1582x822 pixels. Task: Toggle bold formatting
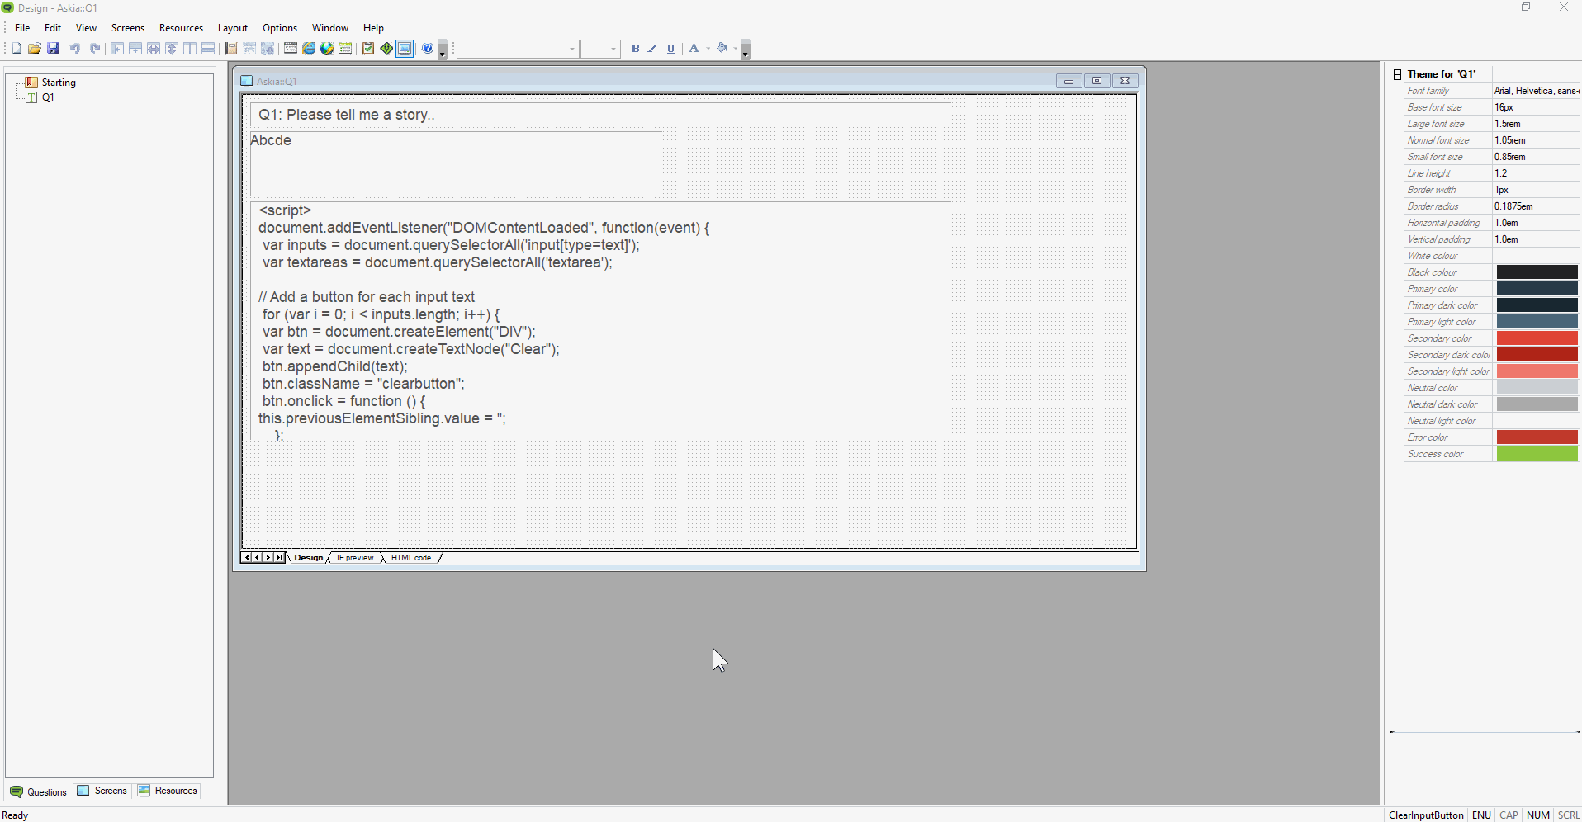point(635,49)
